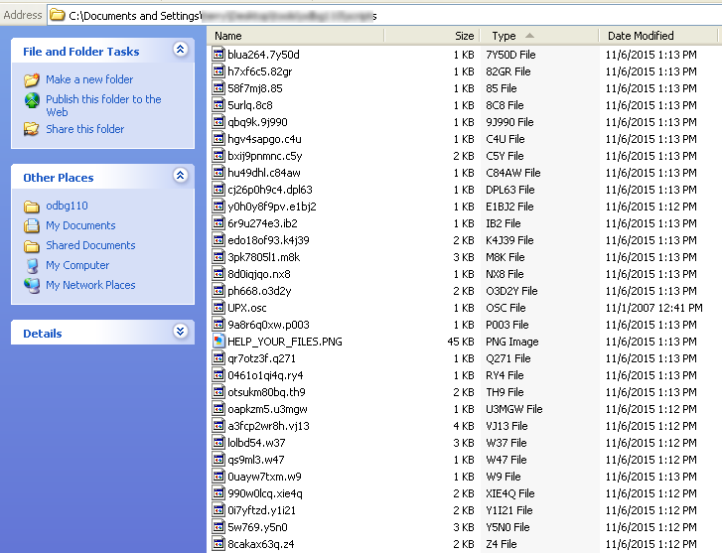The image size is (722, 553).
Task: Click the hgv4sapgo.c4u file icon
Action: (x=218, y=139)
